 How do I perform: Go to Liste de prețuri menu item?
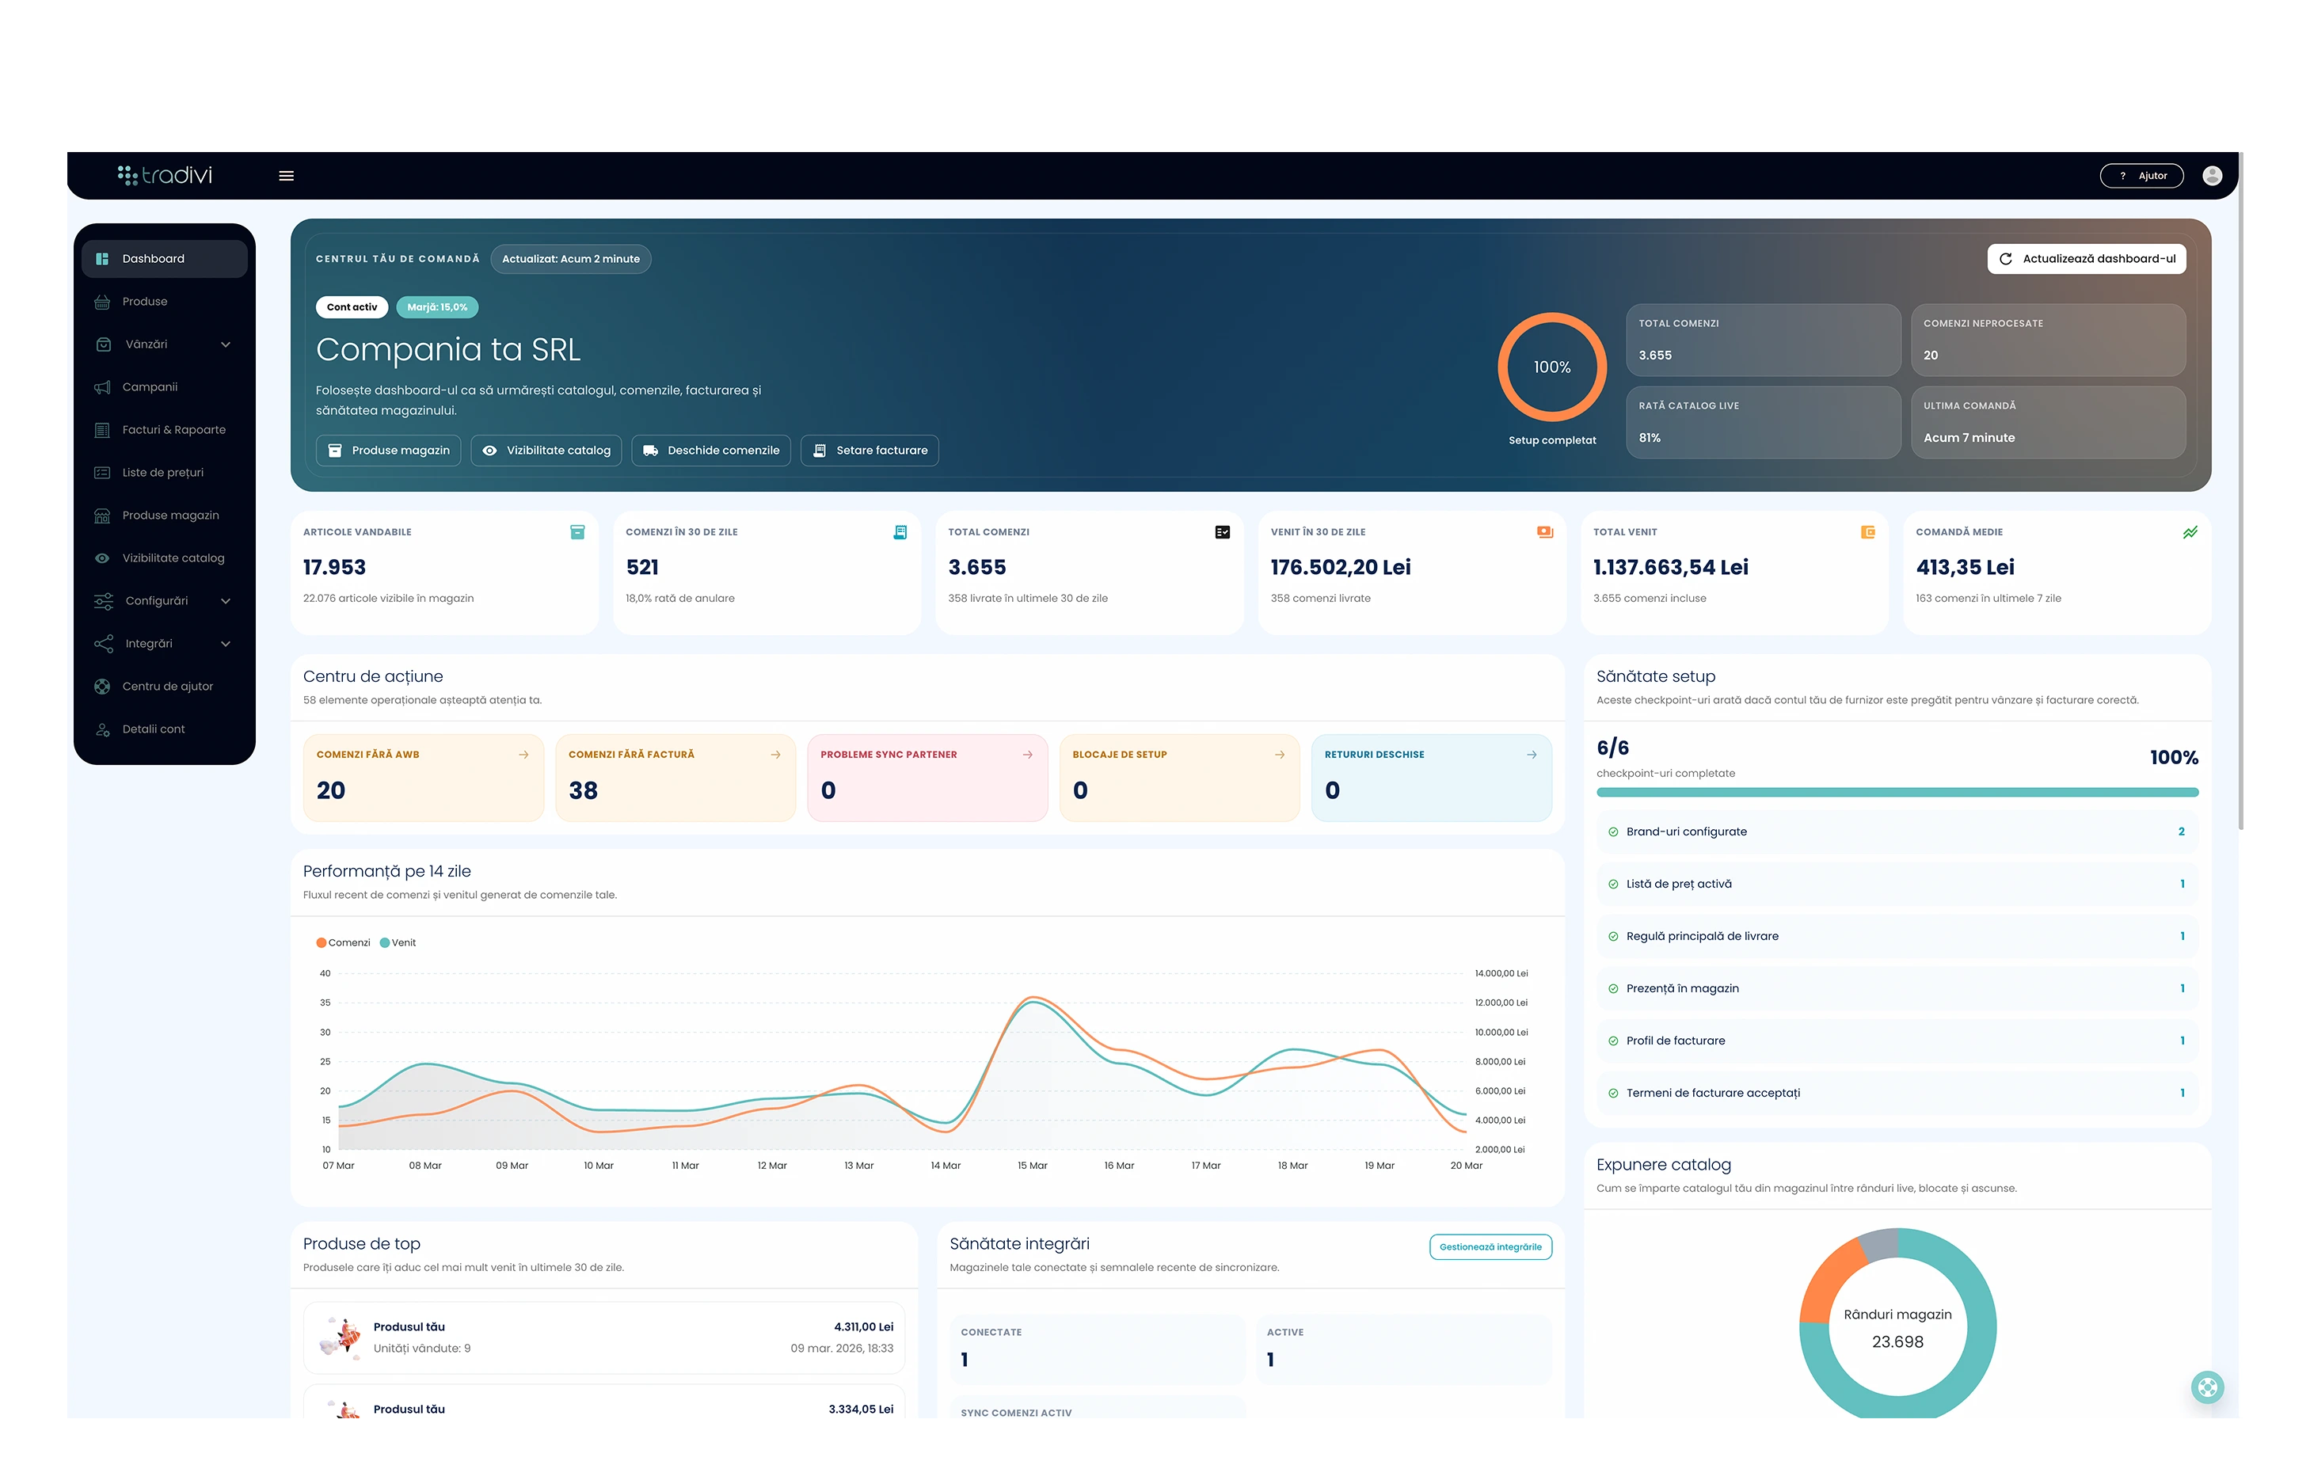coord(164,472)
